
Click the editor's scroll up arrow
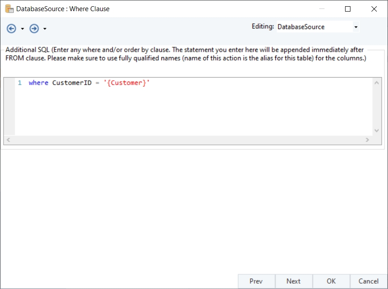376,83
